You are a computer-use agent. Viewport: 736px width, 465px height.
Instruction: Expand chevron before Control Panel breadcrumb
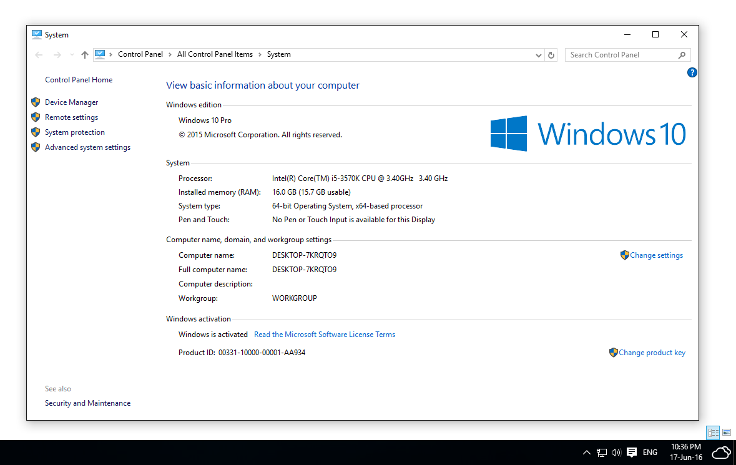tap(110, 55)
